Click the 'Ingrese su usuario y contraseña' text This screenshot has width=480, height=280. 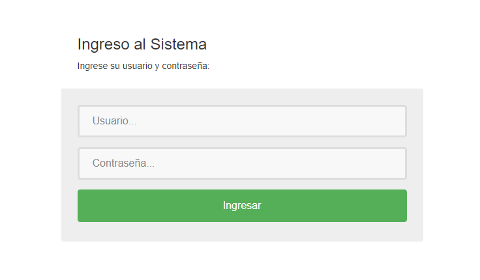(x=143, y=66)
